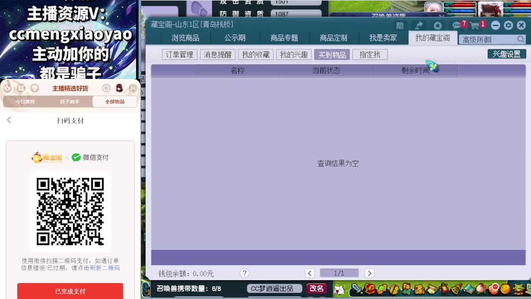Viewport: 531px width, 299px height.
Task: Open the 我的兴趣 sub-tab
Action: click(294, 54)
